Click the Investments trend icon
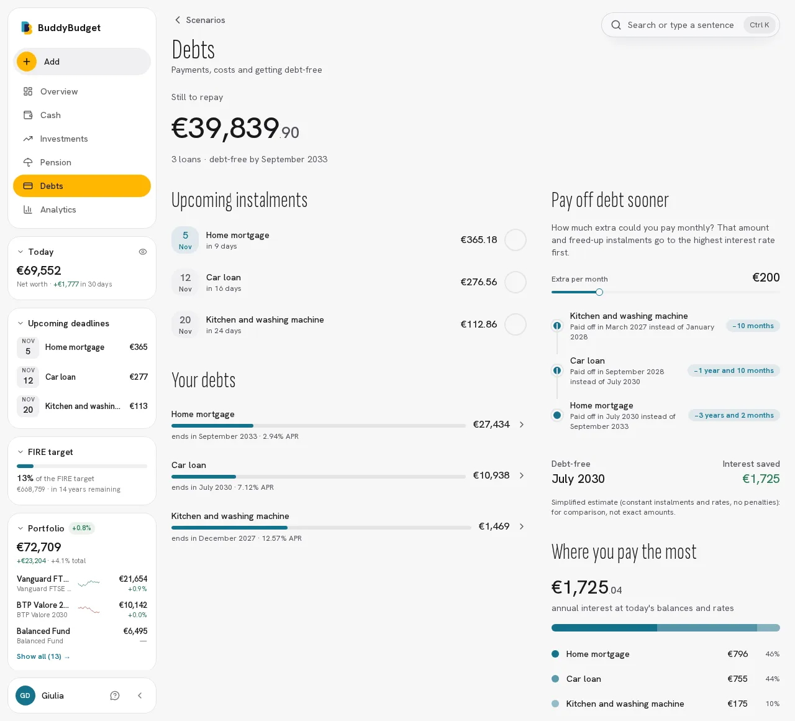This screenshot has height=721, width=795. click(28, 139)
